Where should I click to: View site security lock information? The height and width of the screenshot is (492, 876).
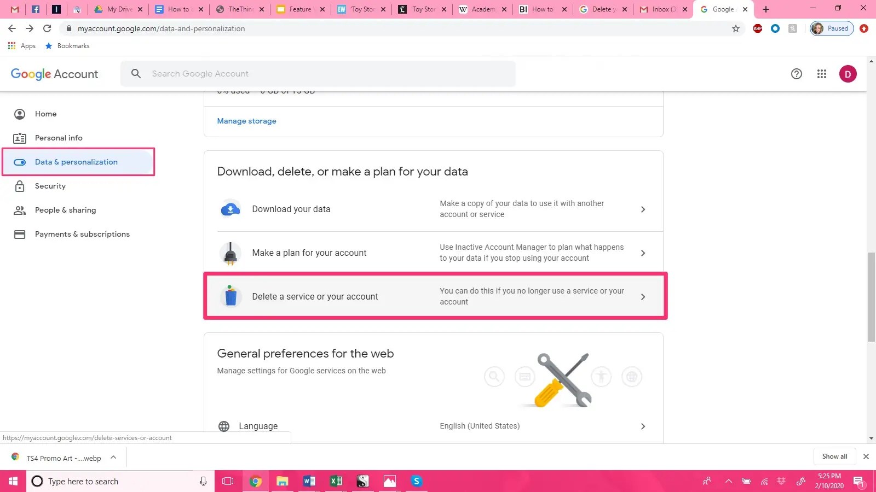(69, 28)
